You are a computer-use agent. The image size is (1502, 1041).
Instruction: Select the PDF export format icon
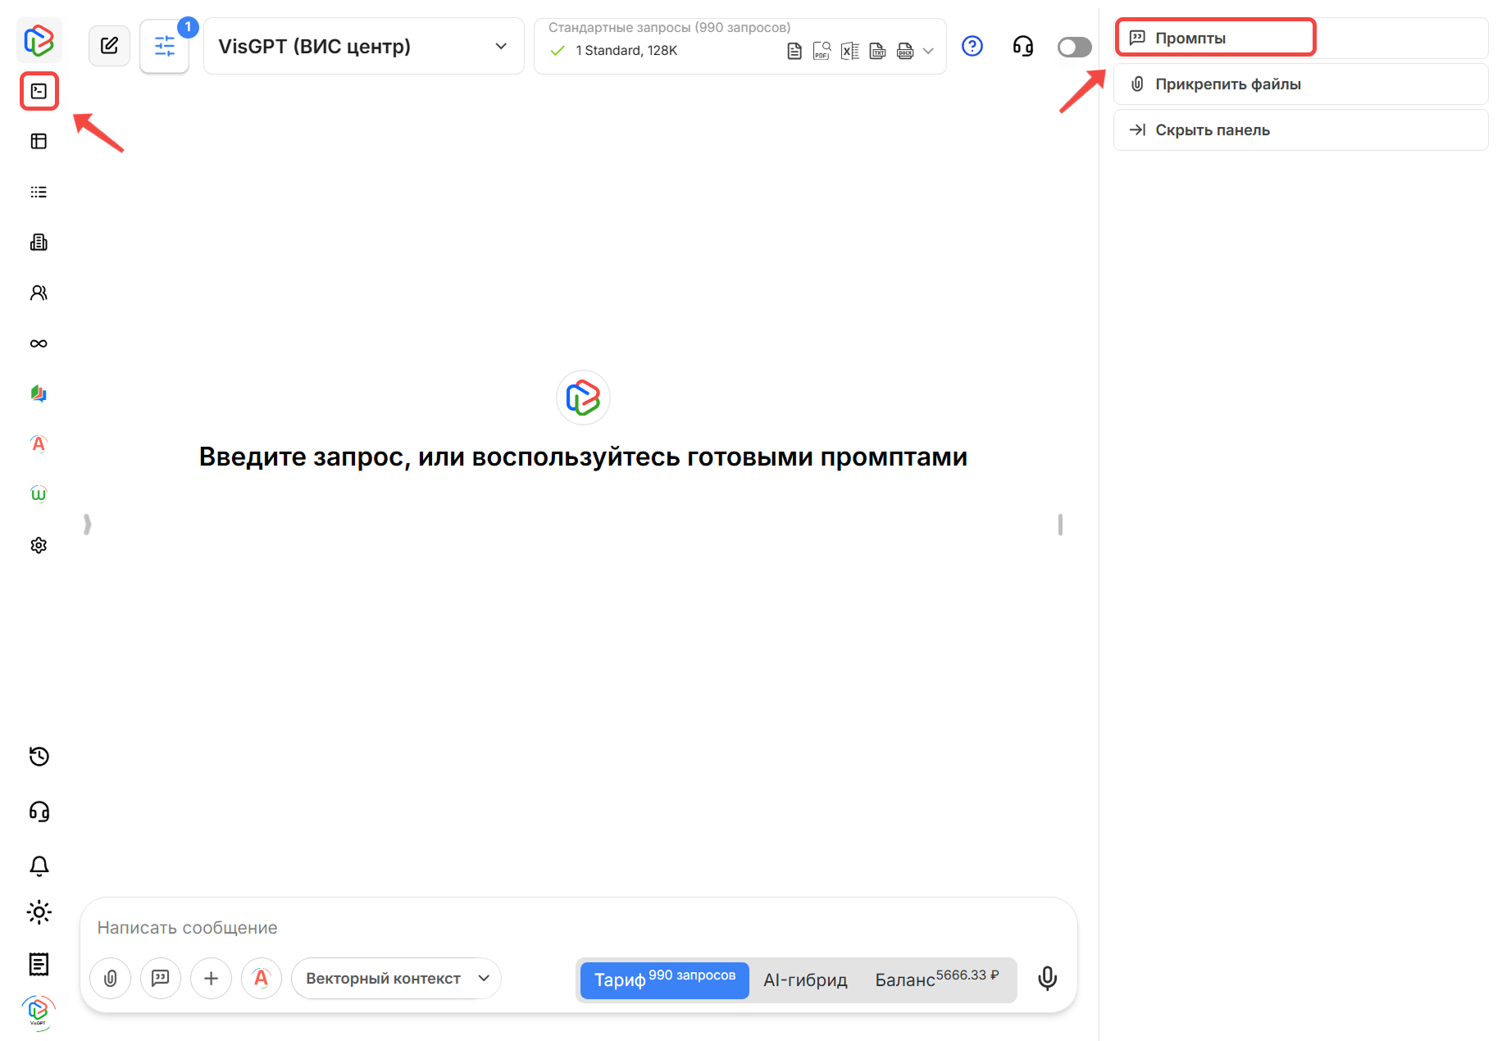click(x=822, y=50)
